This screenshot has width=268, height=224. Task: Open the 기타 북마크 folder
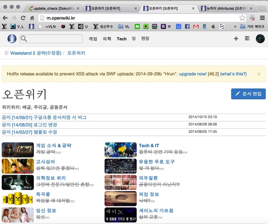[252, 27]
